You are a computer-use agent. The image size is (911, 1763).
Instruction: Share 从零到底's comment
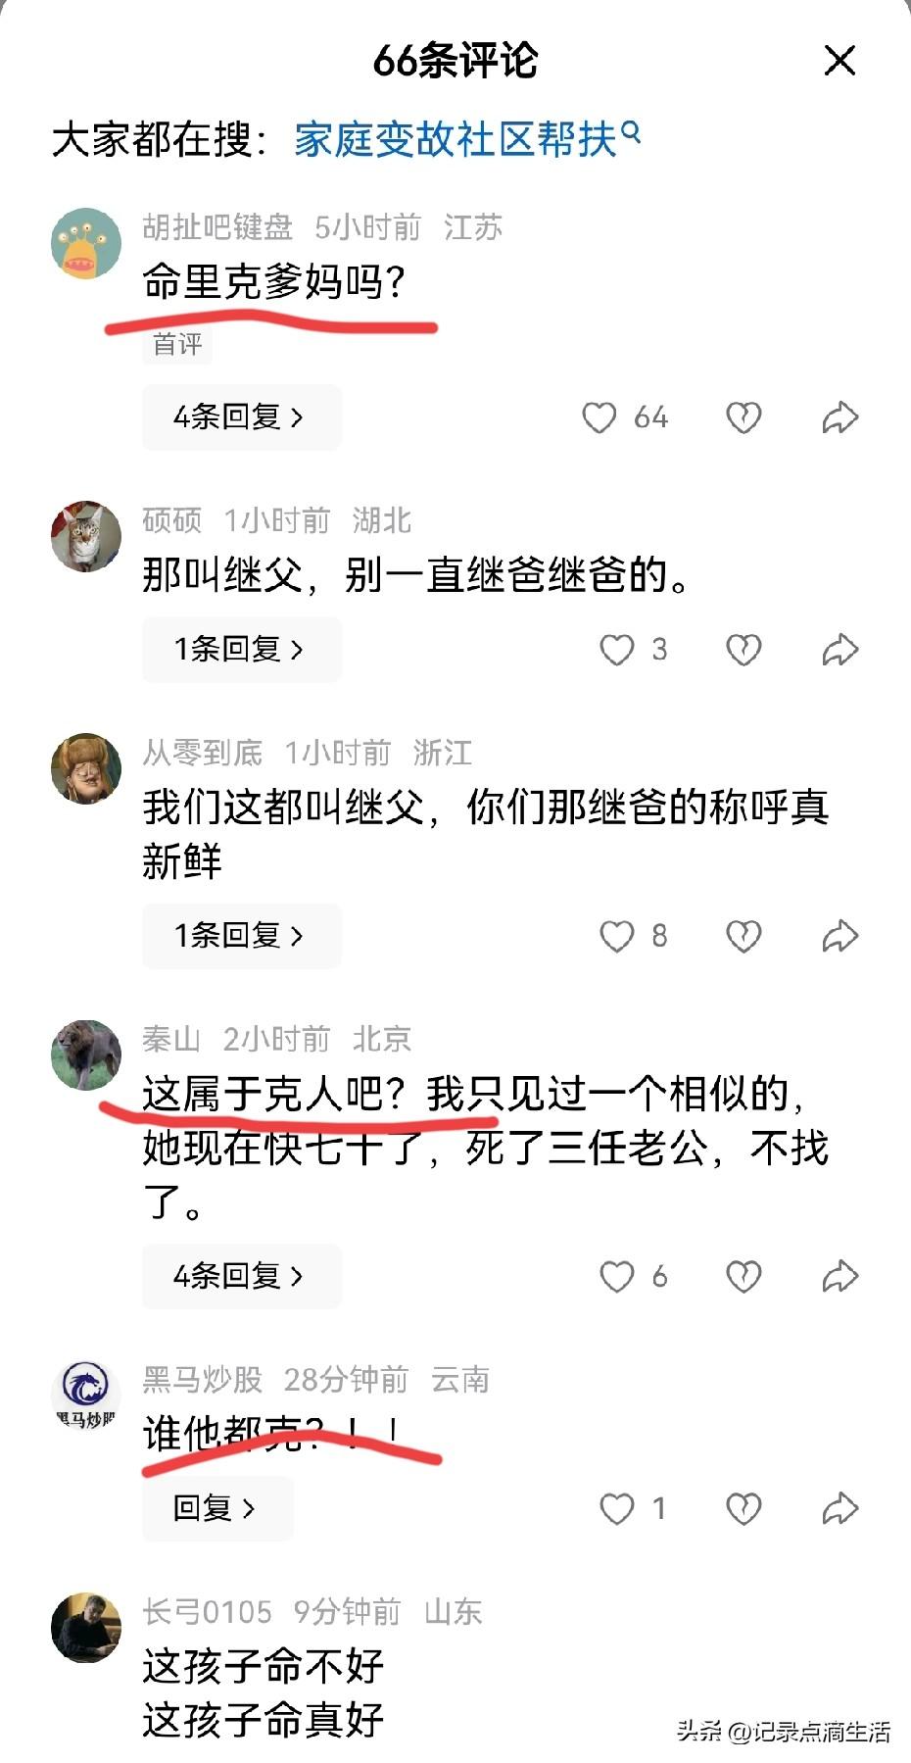pyautogui.click(x=839, y=936)
